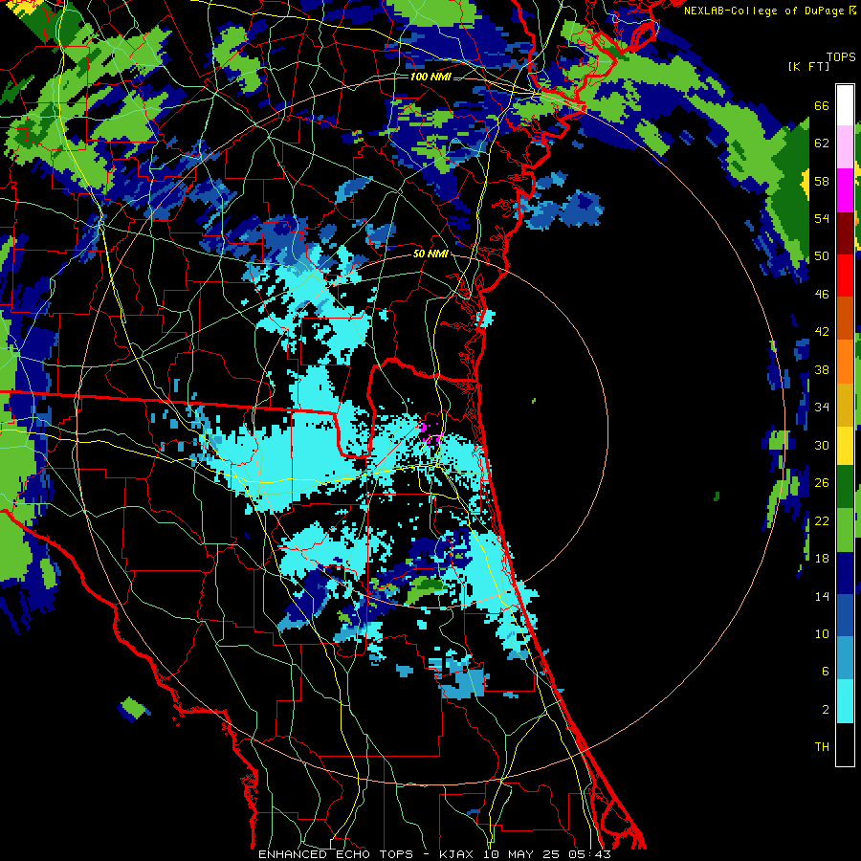This screenshot has height=861, width=861.
Task: Click the legend value "14"
Action: pyautogui.click(x=822, y=596)
